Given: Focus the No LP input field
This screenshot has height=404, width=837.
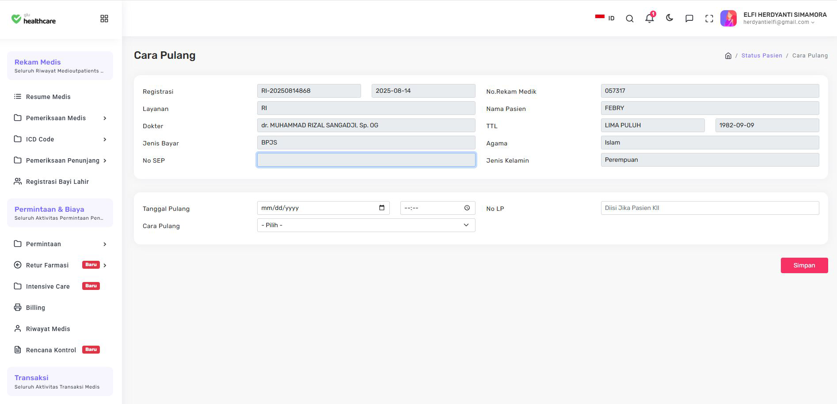Looking at the screenshot, I should 710,208.
